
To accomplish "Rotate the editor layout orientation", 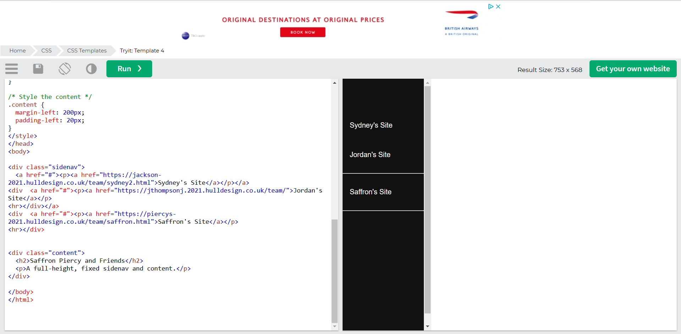I will click(x=65, y=69).
